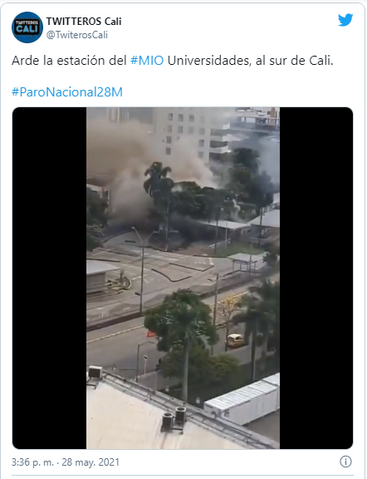Click the white containers in the video
Screen dimensions: 367x479
point(242,400)
